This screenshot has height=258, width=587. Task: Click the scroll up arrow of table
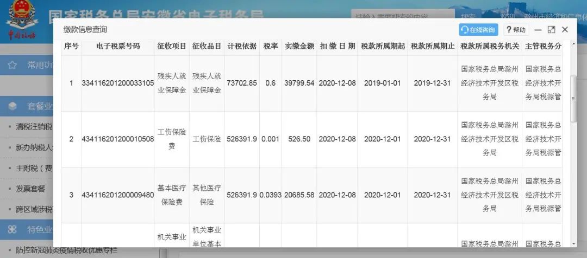pos(574,44)
